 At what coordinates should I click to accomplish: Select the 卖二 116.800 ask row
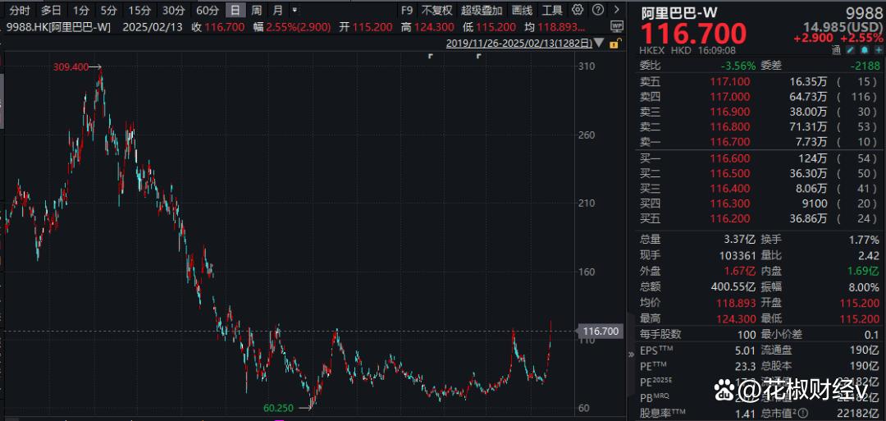pos(760,126)
